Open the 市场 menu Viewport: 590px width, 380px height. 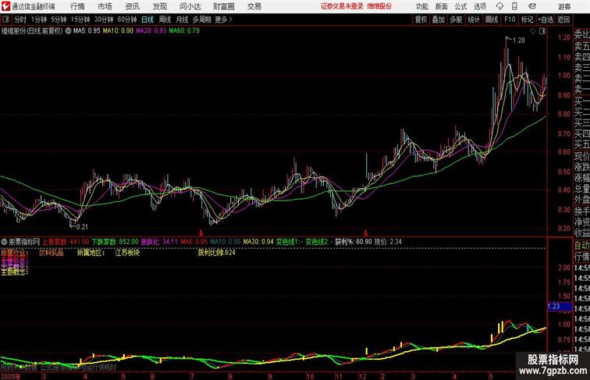pyautogui.click(x=105, y=6)
